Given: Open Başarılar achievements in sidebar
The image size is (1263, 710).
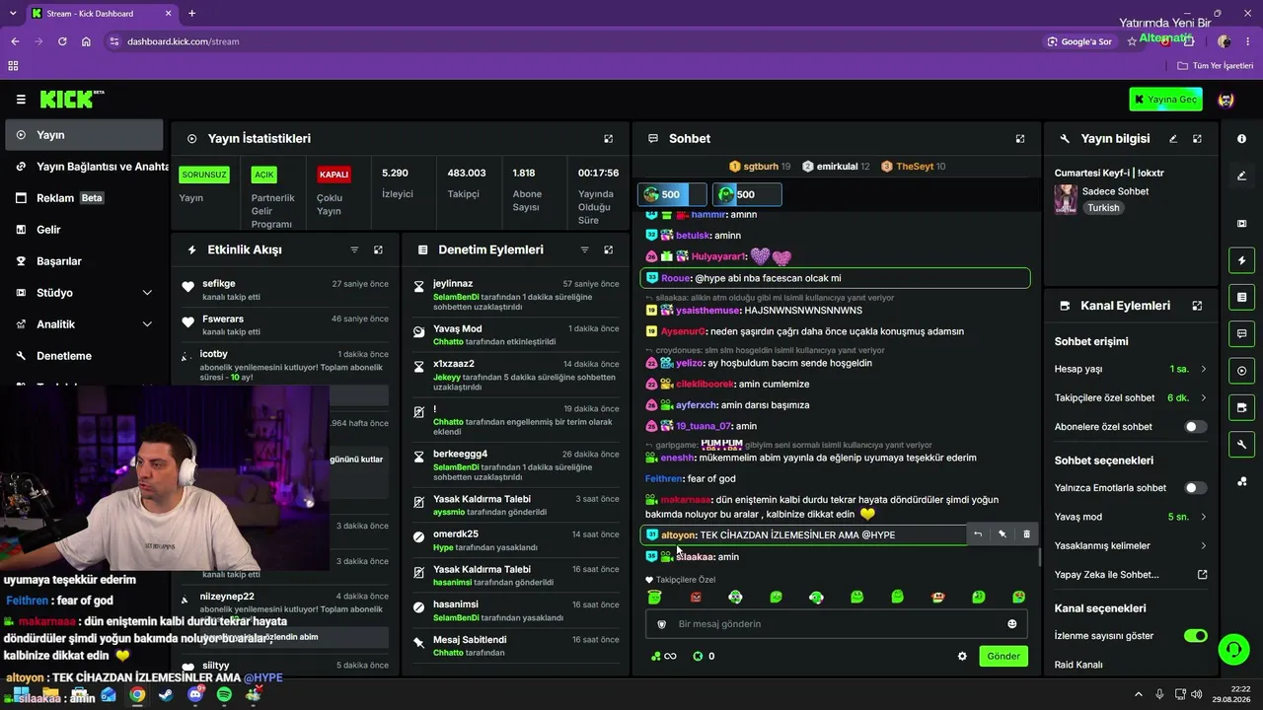Looking at the screenshot, I should coord(85,261).
